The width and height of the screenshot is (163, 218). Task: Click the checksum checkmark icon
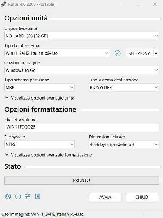point(117,53)
